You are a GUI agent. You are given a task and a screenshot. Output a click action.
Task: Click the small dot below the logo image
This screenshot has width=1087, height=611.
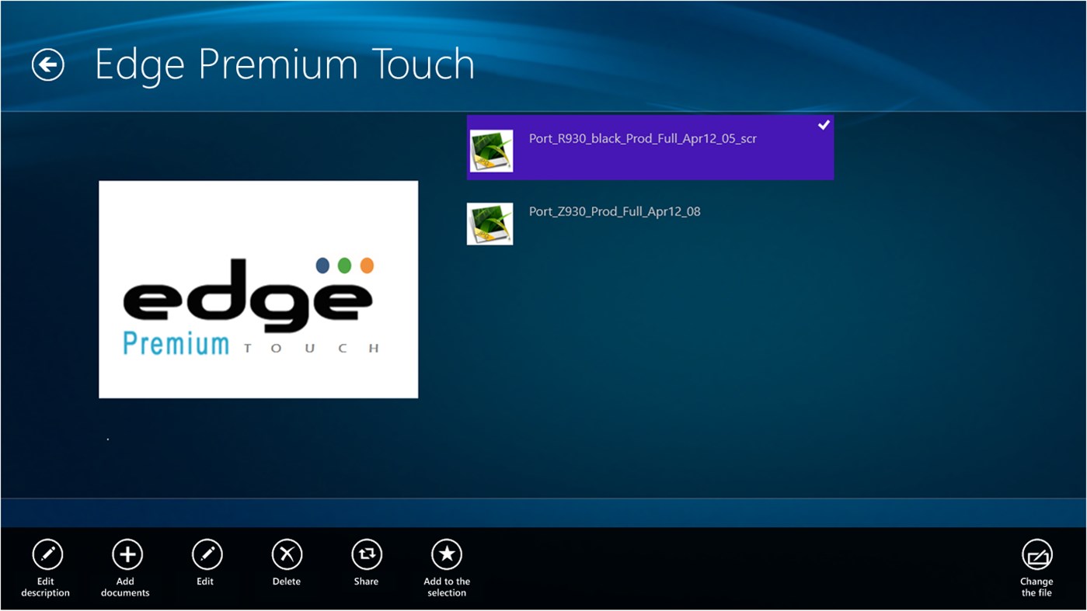tap(107, 438)
